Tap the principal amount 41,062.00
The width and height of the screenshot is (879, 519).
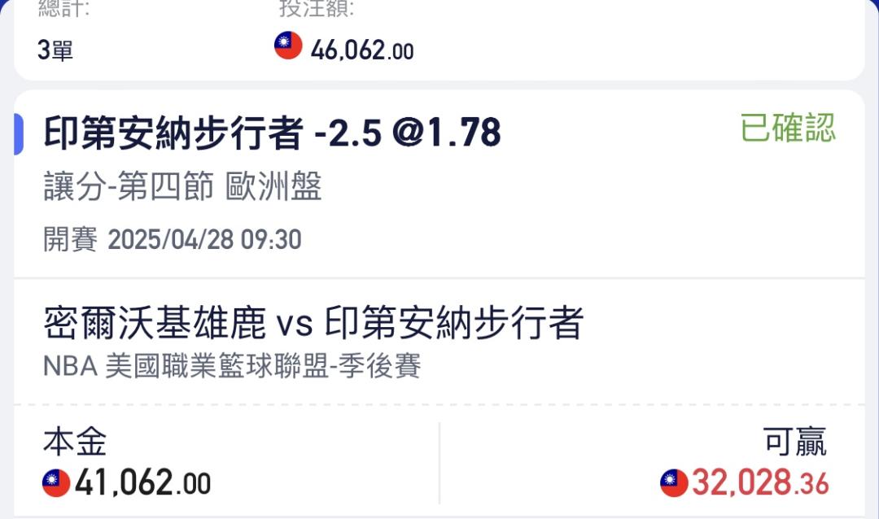click(x=142, y=482)
